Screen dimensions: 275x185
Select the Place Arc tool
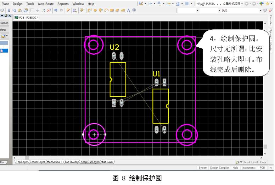click(106, 10)
